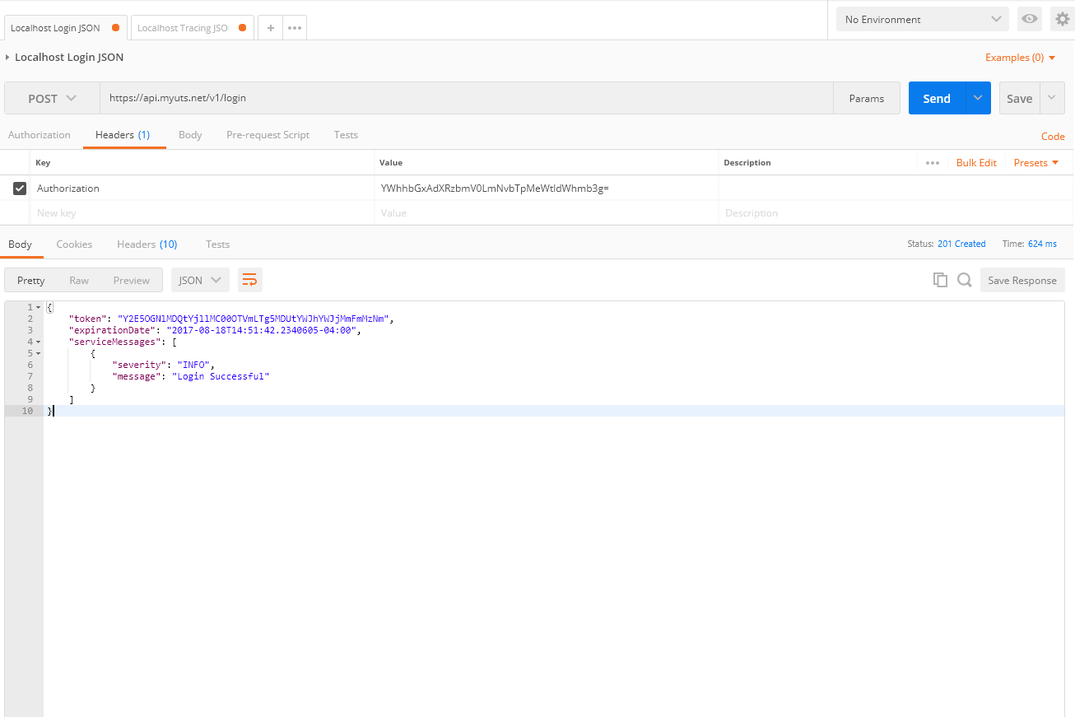Switch to the Localhost Tracing JSO tab
Screen dimensions: 1075x717
[x=183, y=26]
